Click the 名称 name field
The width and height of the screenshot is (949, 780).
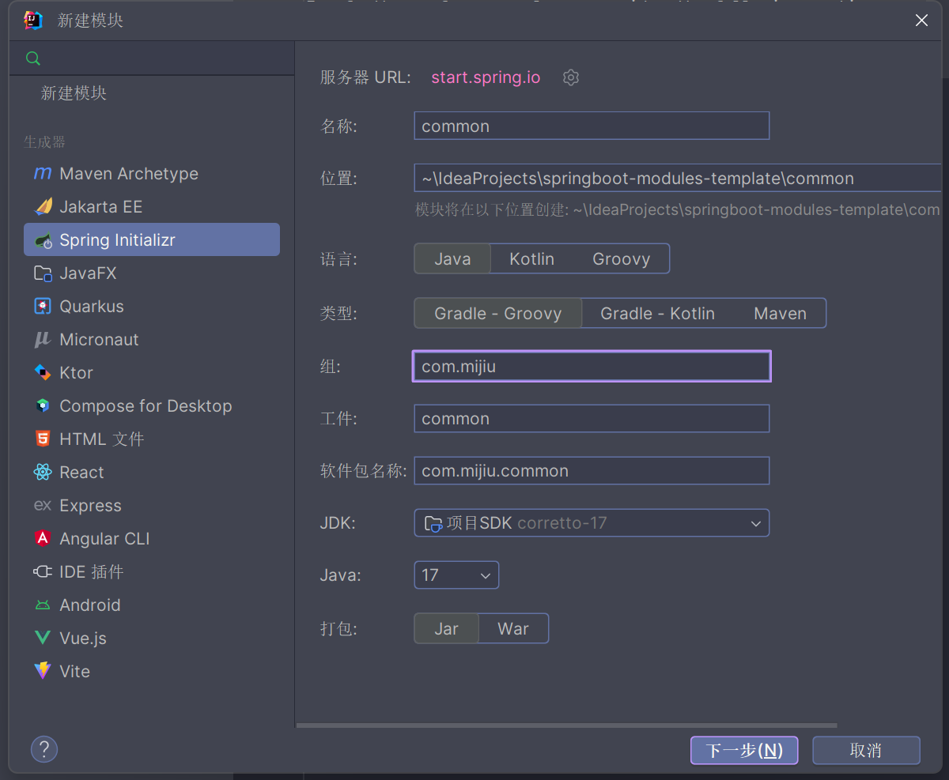pos(592,126)
